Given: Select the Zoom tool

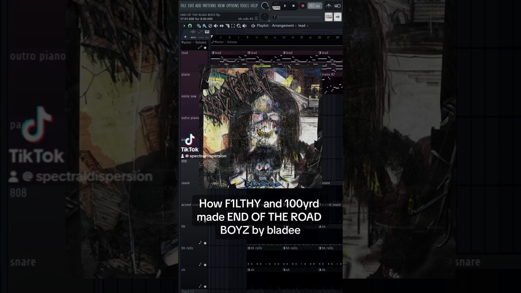Looking at the screenshot, I should point(239,26).
